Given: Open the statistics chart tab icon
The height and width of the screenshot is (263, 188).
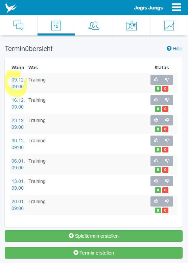Looking at the screenshot, I should pyautogui.click(x=169, y=25).
